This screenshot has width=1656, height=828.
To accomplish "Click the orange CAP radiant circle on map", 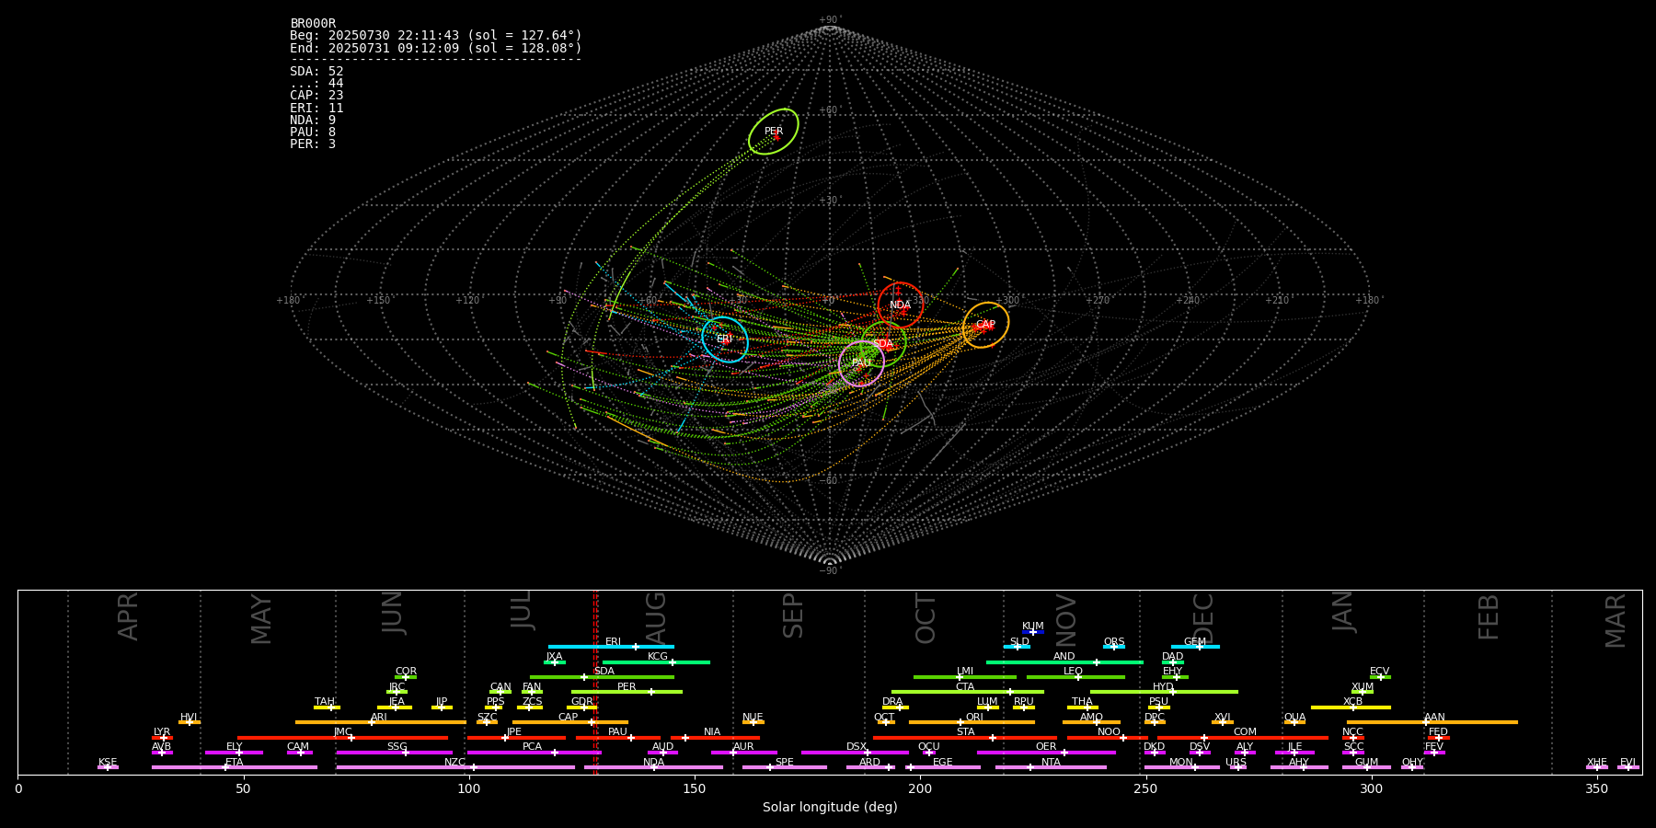I will tap(985, 325).
